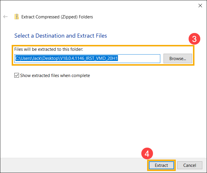Viewport: 207px width, 173px height.
Task: Close the Extract Compressed Folders dialog
Action: (200, 6)
